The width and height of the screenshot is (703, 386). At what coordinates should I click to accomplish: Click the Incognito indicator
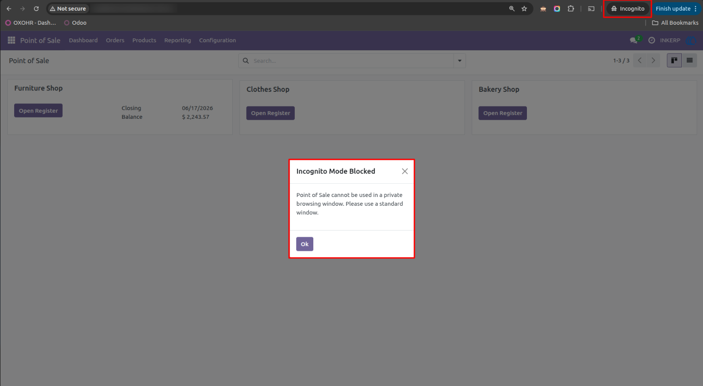point(628,8)
